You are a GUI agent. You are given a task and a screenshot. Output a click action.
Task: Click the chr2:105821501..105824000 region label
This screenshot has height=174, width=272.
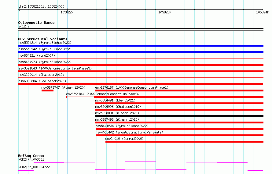click(41, 6)
